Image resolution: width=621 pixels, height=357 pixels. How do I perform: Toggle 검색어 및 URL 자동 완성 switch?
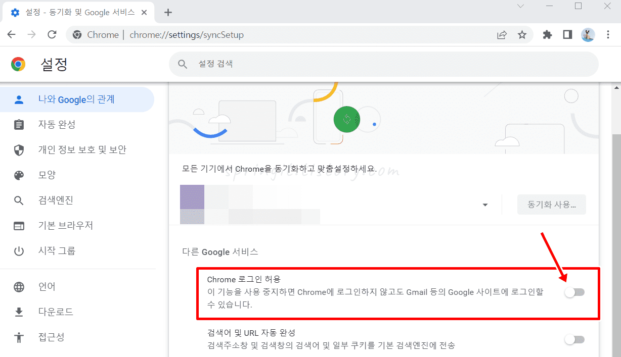click(x=574, y=339)
